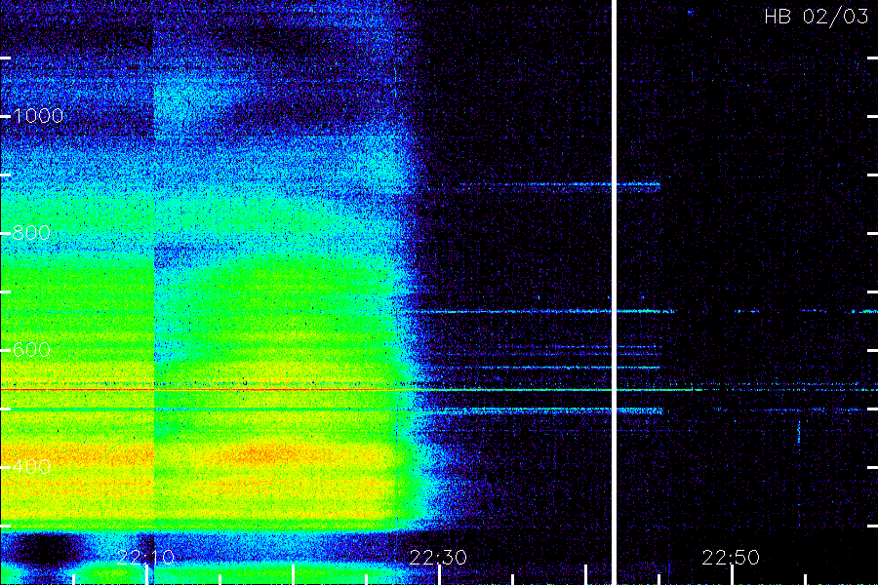Click the white vertical time marker line
Screen dimensions: 878x585
click(x=614, y=292)
